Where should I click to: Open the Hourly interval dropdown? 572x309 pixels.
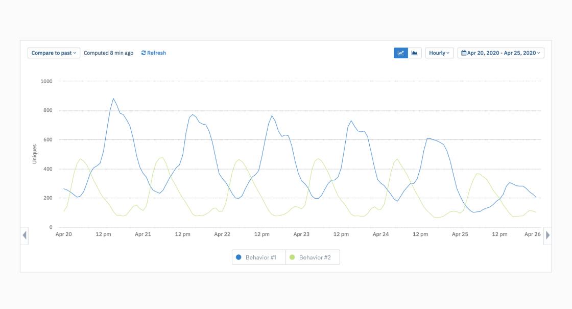[x=439, y=53]
